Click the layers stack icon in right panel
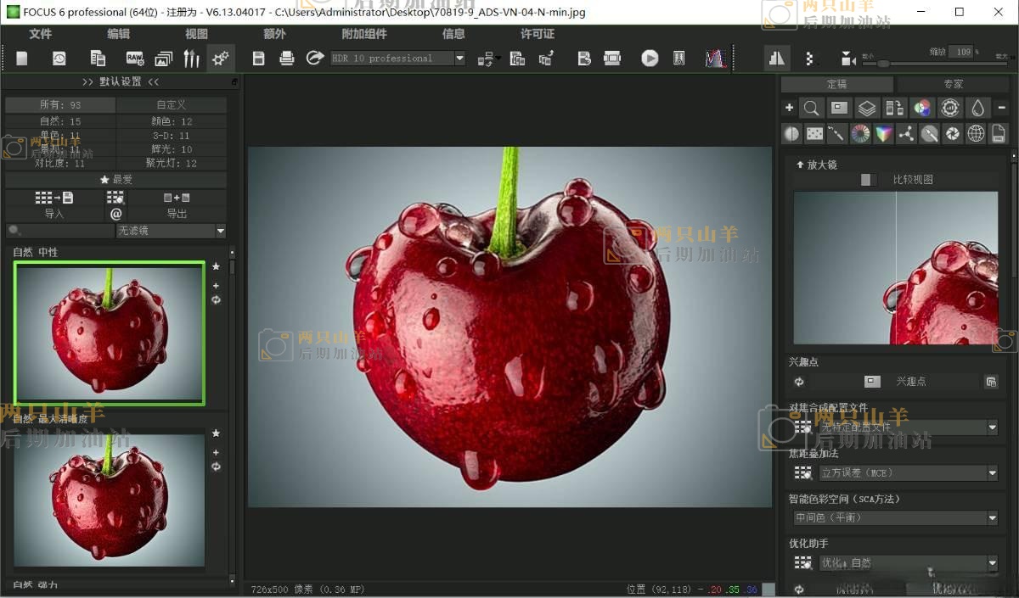The height and width of the screenshot is (598, 1019). (866, 108)
